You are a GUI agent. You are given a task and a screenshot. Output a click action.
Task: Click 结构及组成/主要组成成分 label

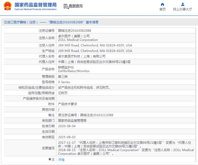pyautogui.click(x=37, y=88)
